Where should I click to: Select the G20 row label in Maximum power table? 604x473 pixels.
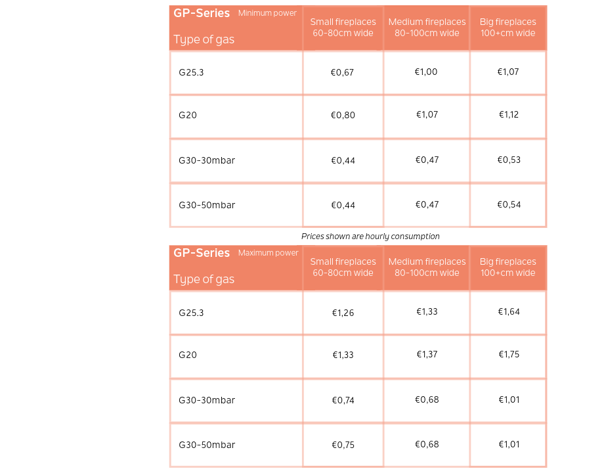(188, 355)
